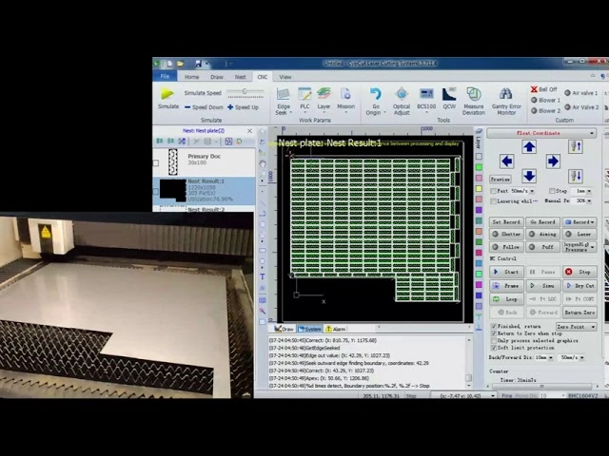Screen dimensions: 609x456
Task: Close the Nest plate panel
Action: tap(249, 131)
